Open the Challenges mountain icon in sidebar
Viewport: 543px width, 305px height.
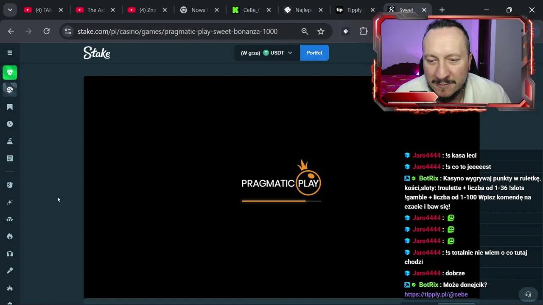pos(10,141)
